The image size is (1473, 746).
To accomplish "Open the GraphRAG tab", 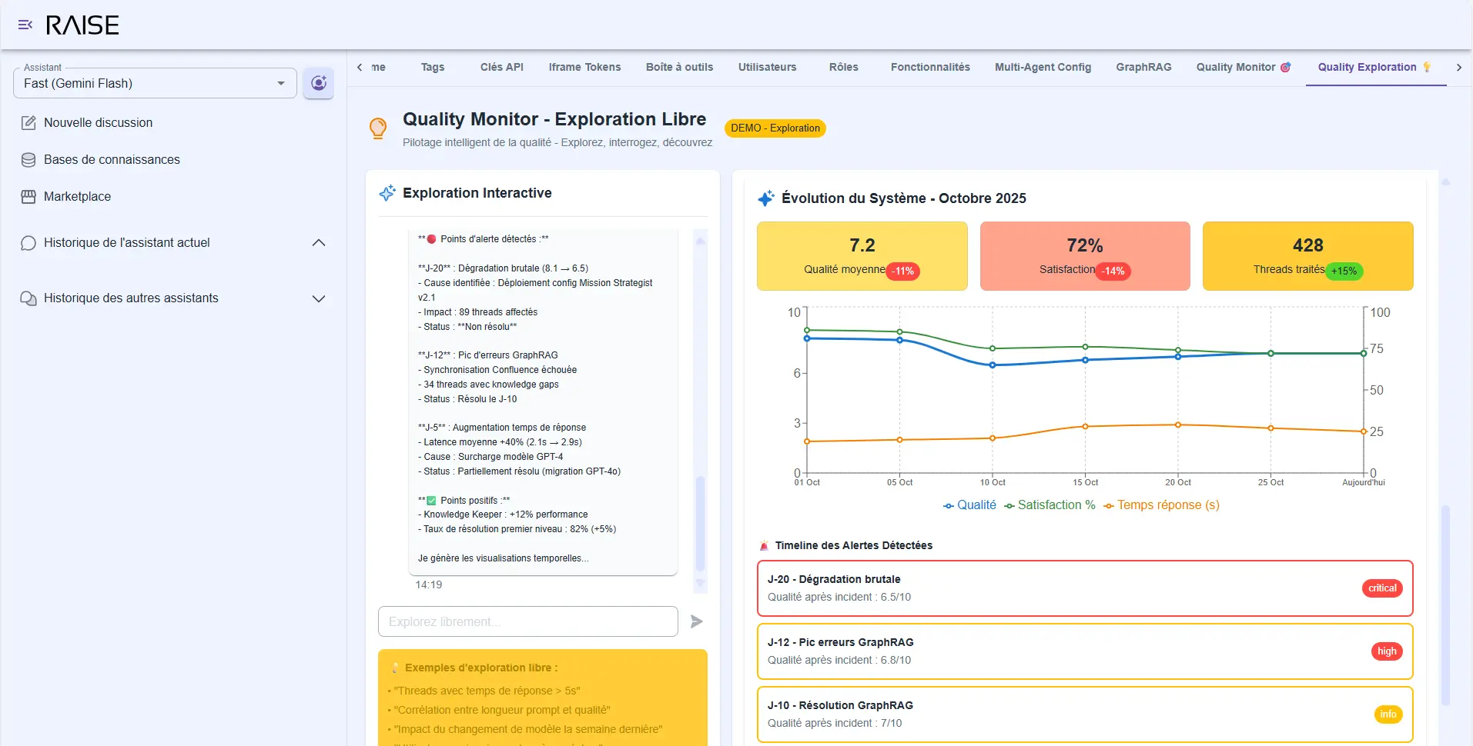I will [x=1143, y=68].
